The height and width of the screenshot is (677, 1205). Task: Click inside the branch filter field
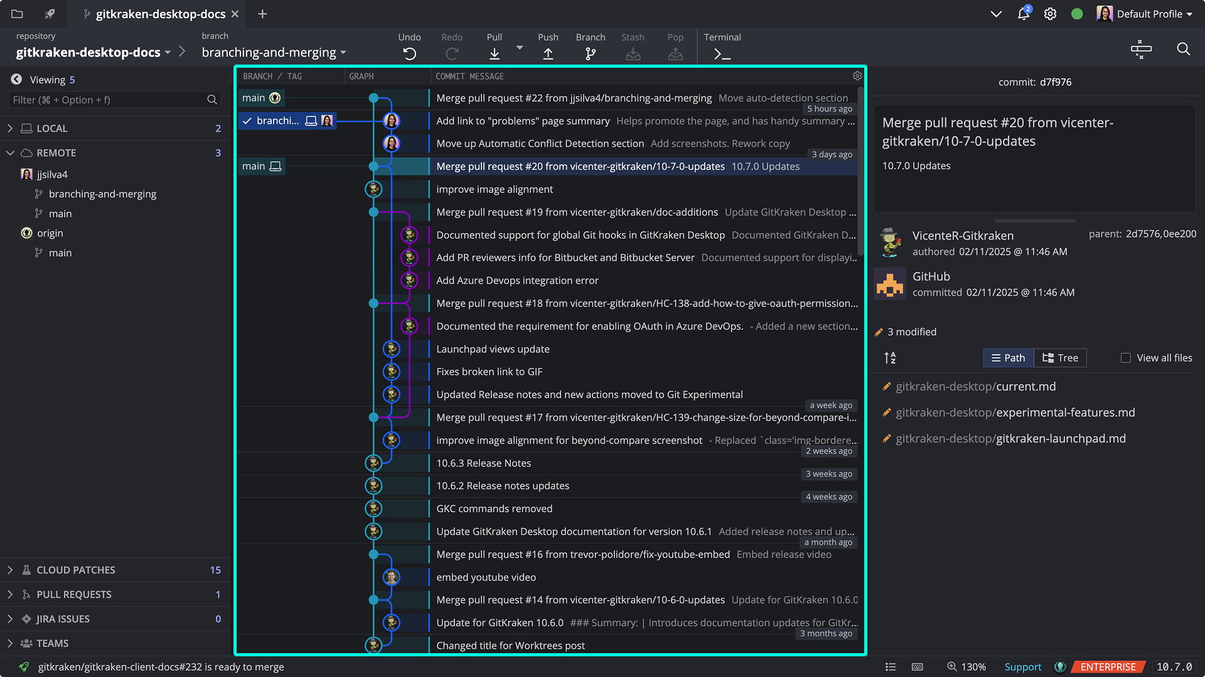click(107, 100)
